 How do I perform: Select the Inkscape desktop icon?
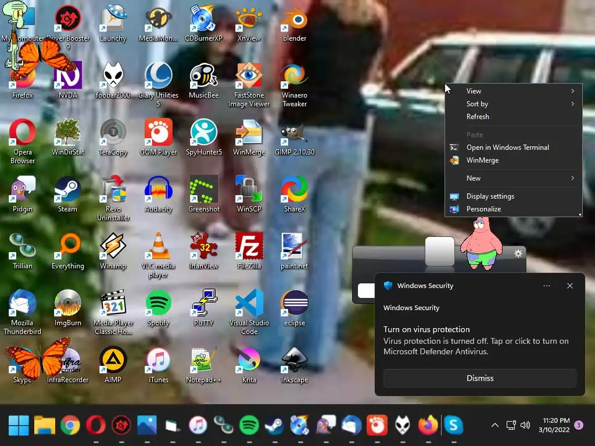coord(295,364)
